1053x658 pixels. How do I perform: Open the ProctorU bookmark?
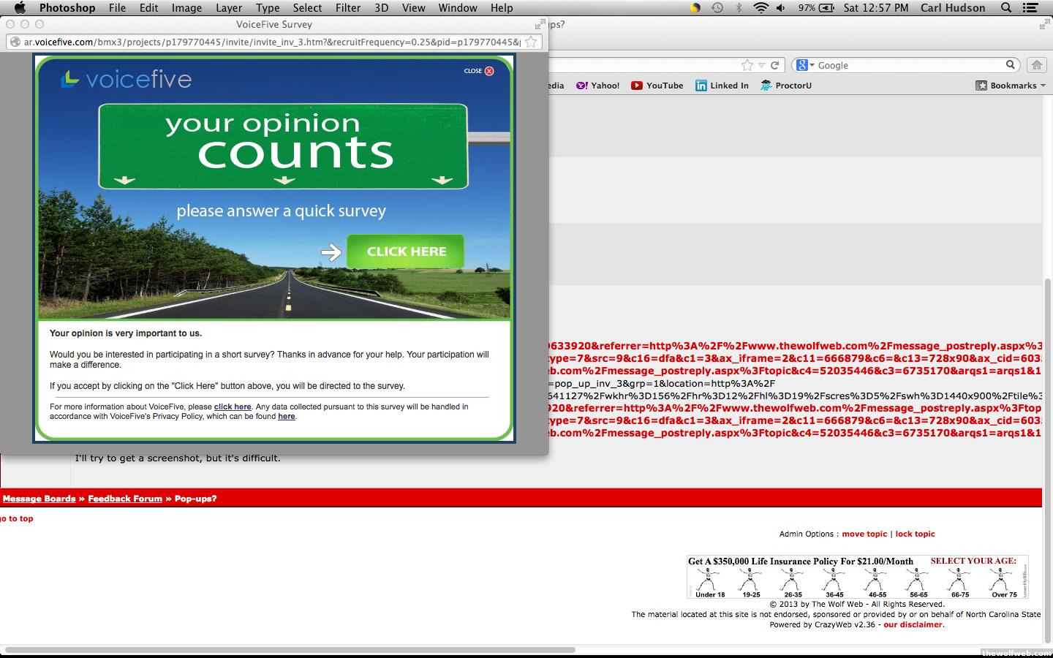tap(785, 86)
